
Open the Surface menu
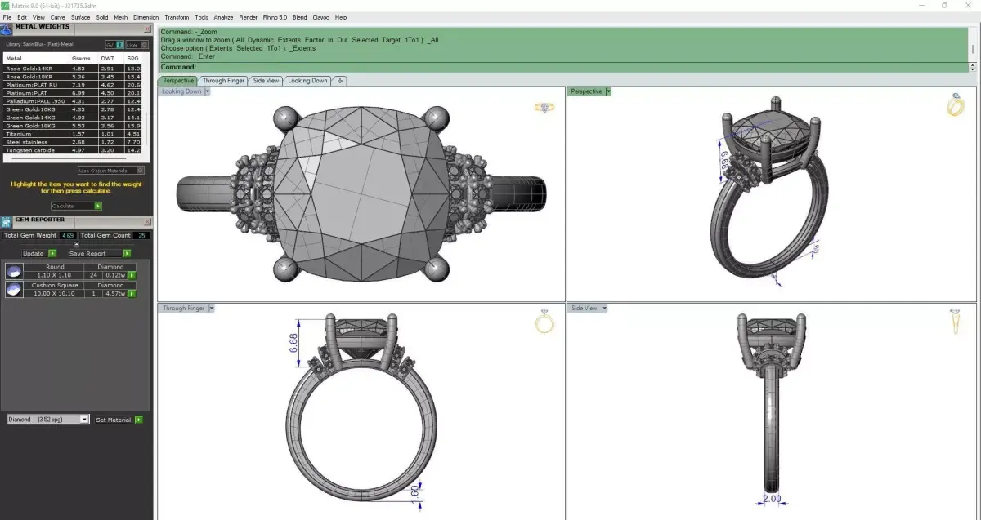[x=80, y=17]
